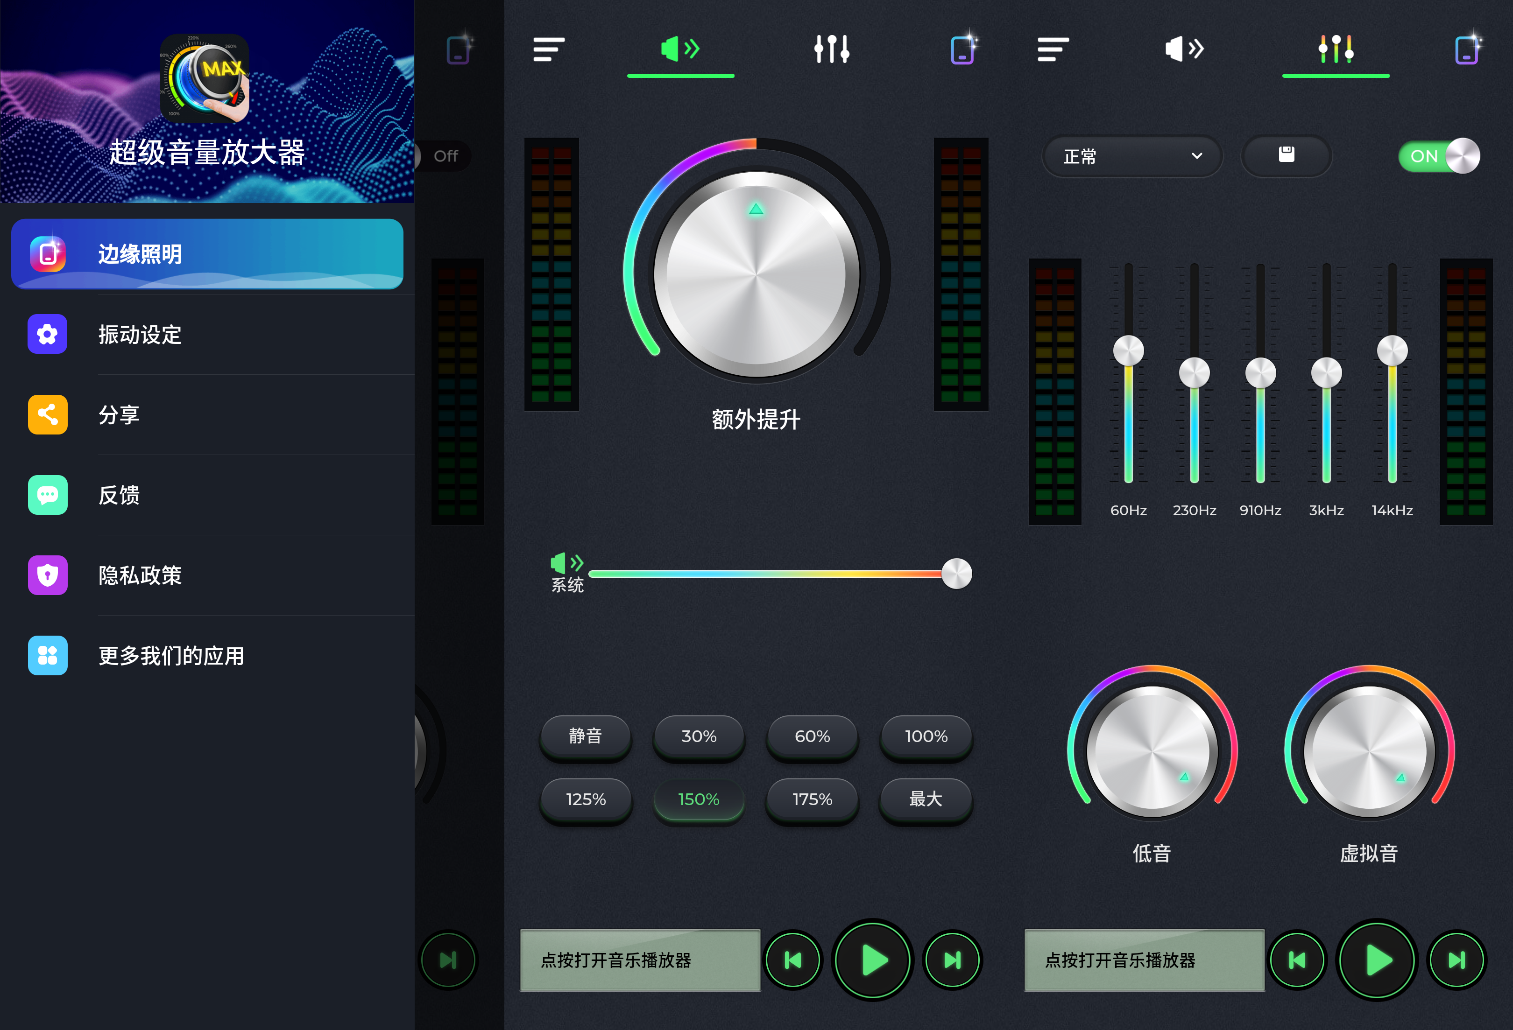This screenshot has width=1513, height=1030.
Task: Open 振动设定 vibration settings
Action: pyautogui.click(x=140, y=335)
